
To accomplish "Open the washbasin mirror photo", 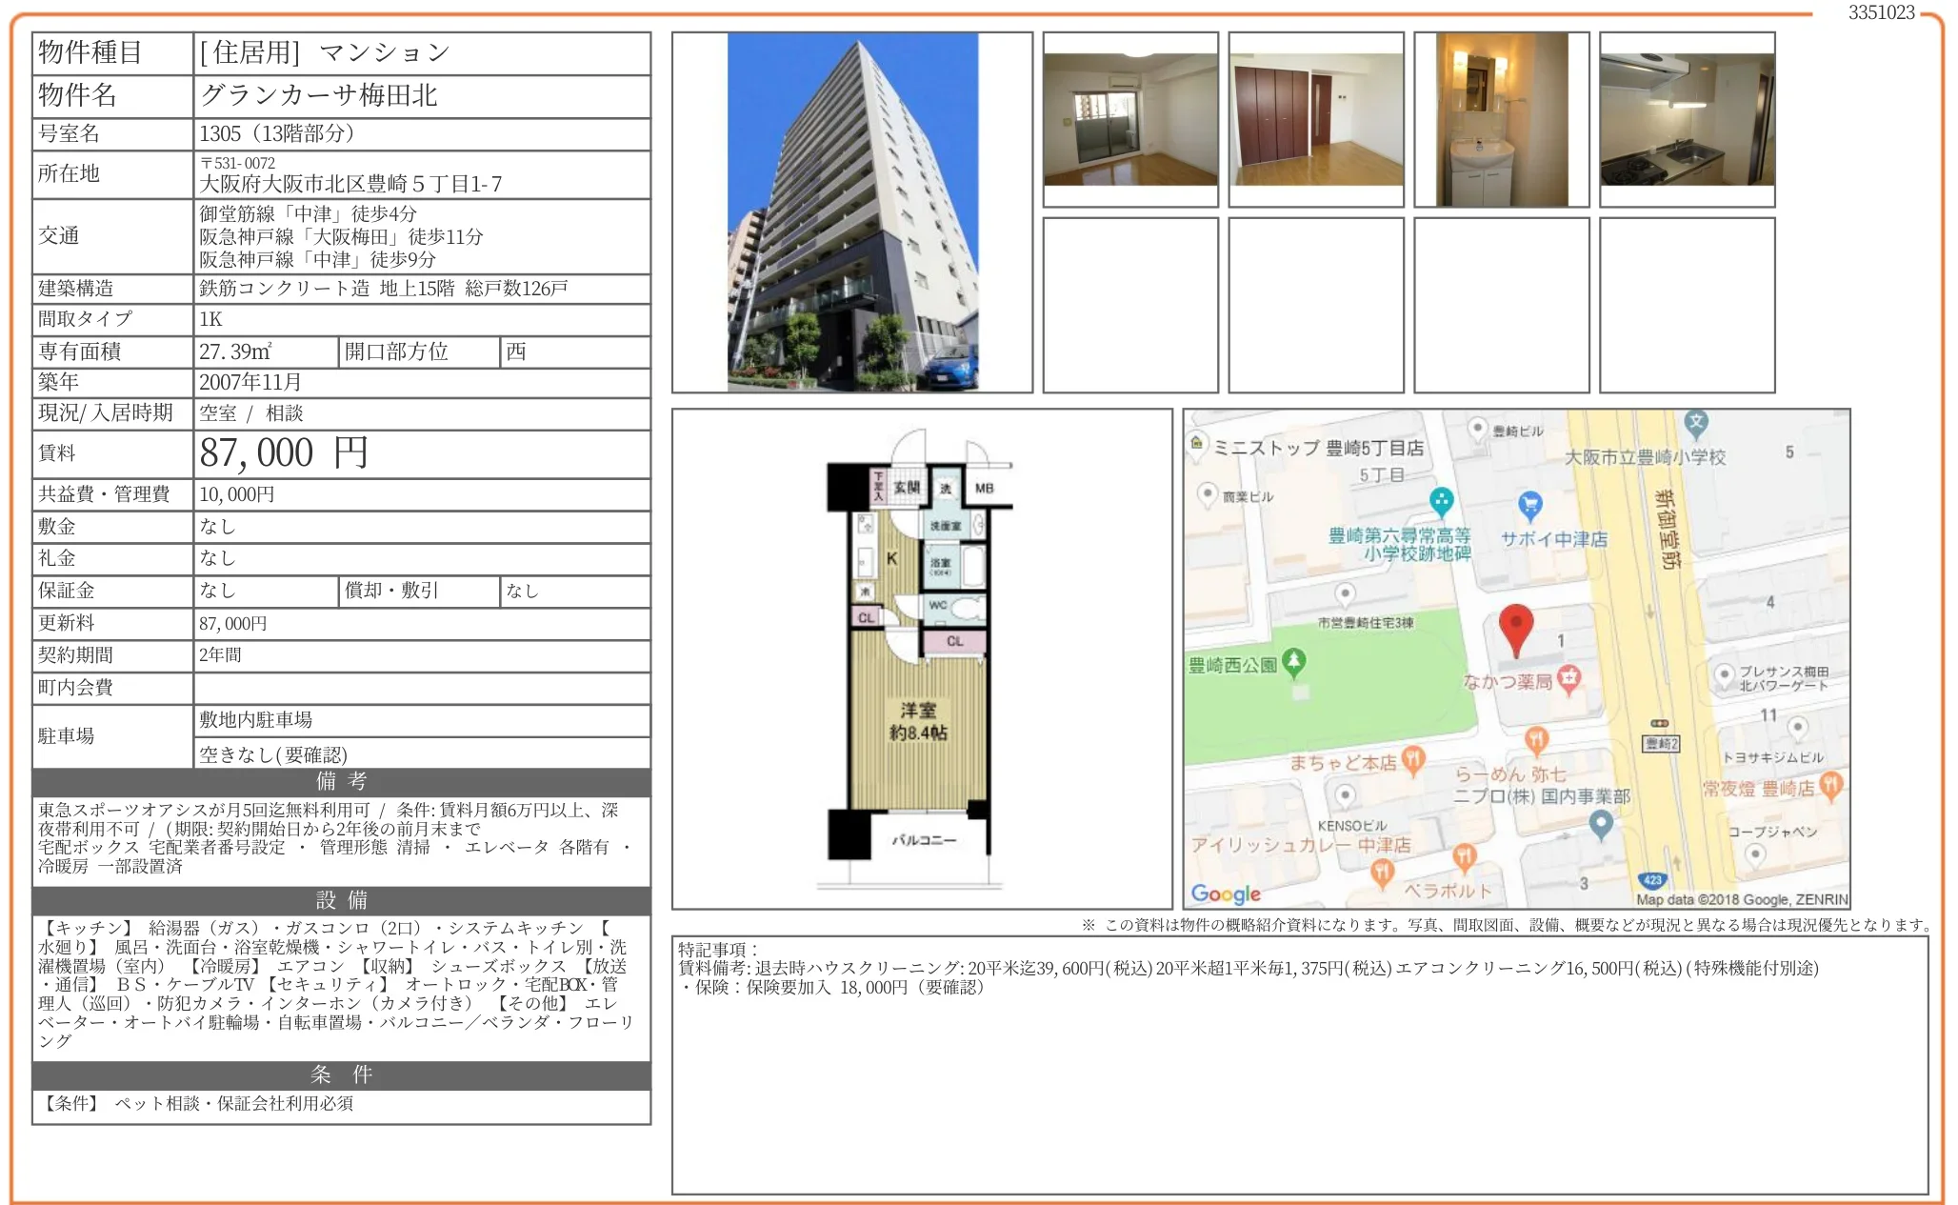I will pos(1502,120).
